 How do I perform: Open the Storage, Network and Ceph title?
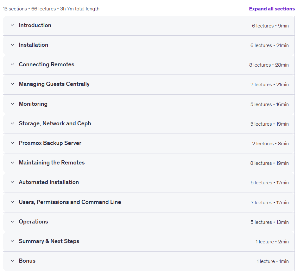(x=55, y=123)
